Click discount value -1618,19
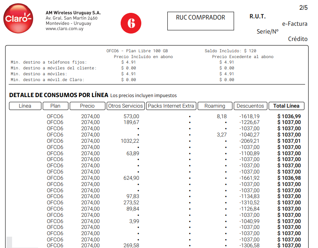 tap(249, 116)
